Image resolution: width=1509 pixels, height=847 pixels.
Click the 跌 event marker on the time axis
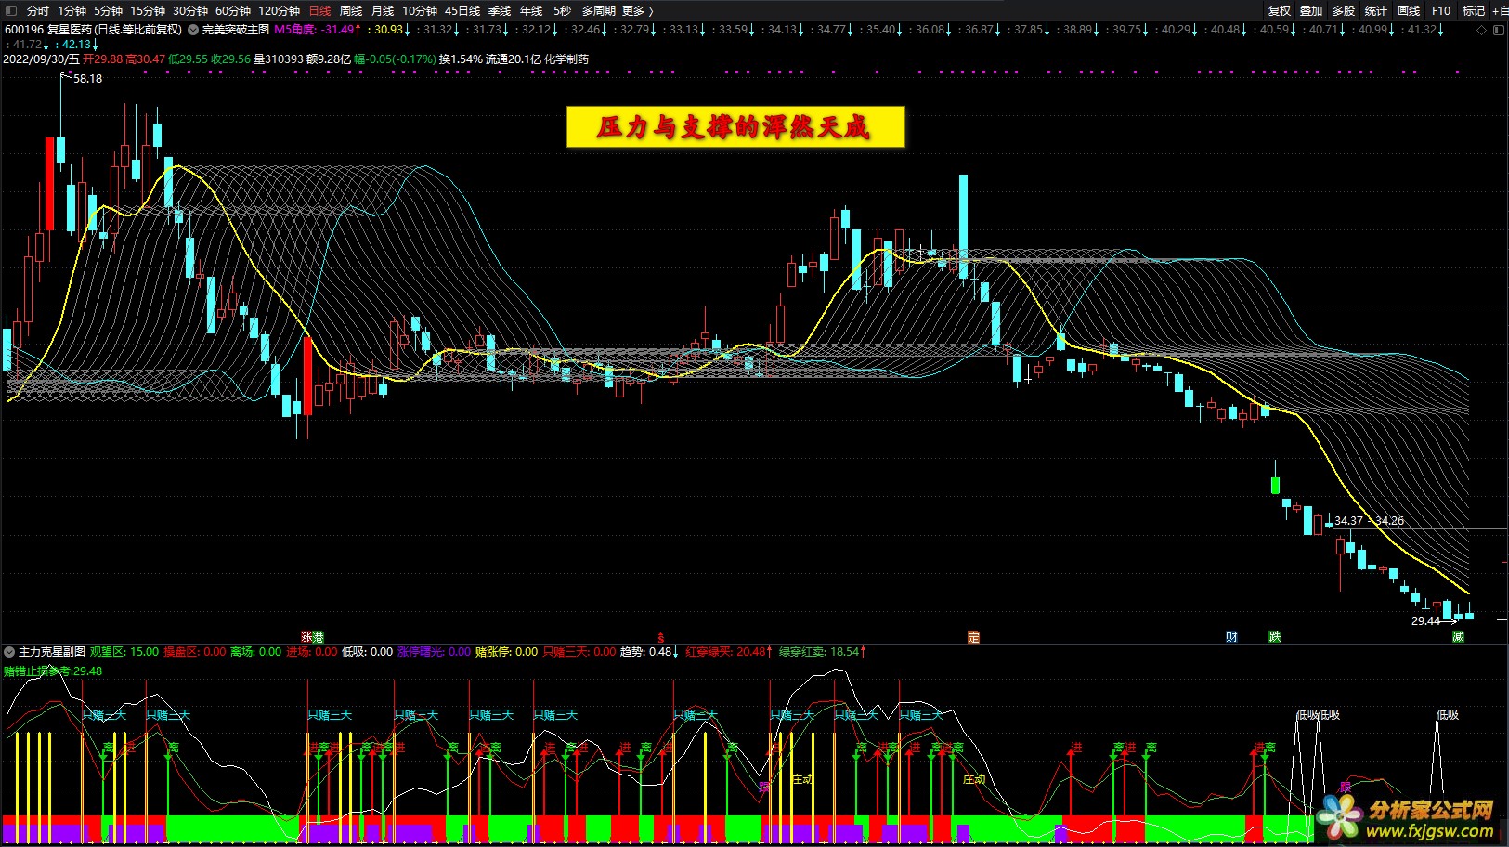pyautogui.click(x=1275, y=637)
